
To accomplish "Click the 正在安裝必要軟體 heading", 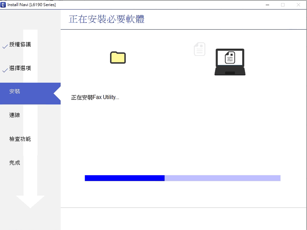I will coord(106,19).
